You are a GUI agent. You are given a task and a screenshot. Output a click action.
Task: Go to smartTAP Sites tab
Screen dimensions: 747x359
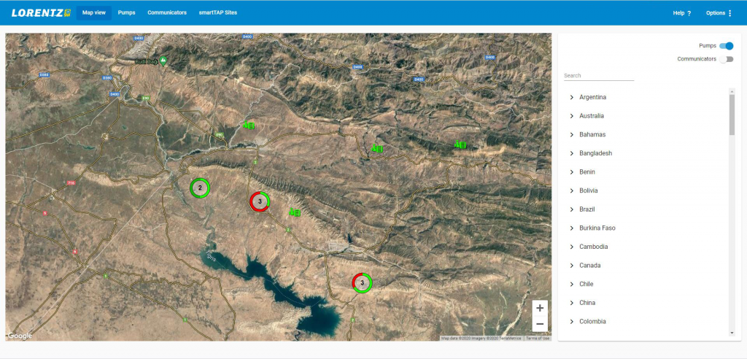[x=217, y=13]
